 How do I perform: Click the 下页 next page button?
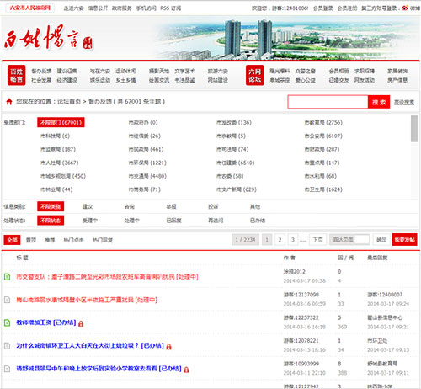pyautogui.click(x=318, y=240)
